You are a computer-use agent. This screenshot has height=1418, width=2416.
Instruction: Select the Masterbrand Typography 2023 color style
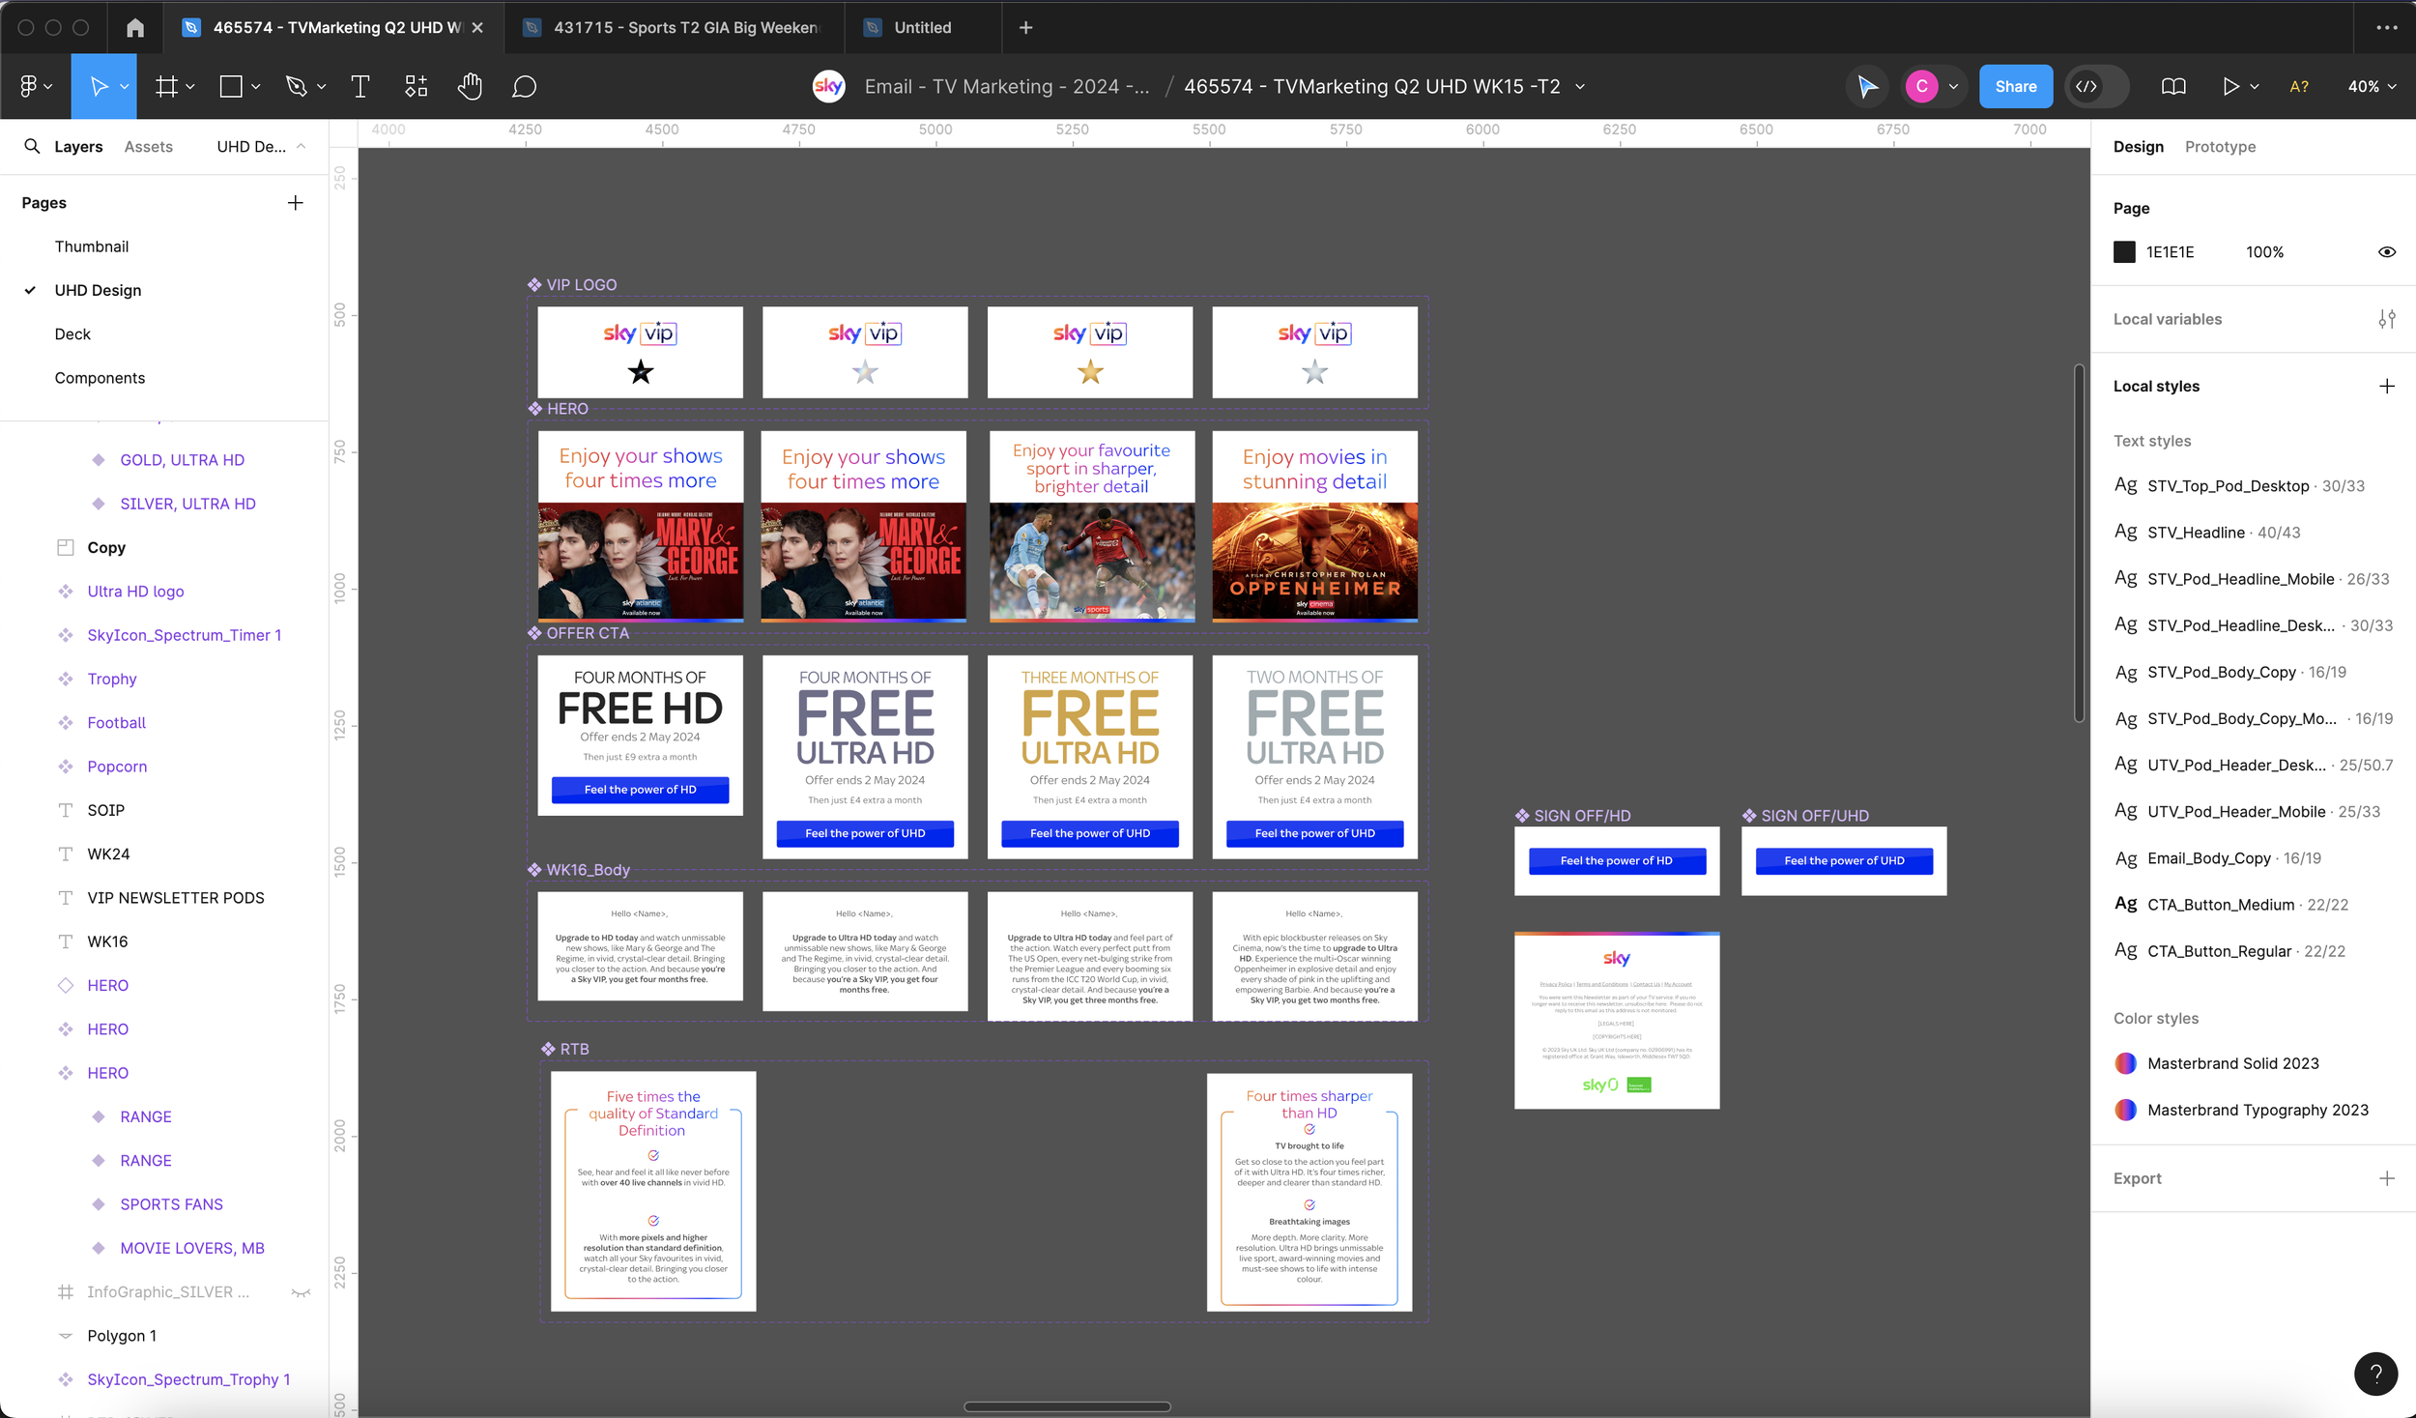point(2240,1110)
